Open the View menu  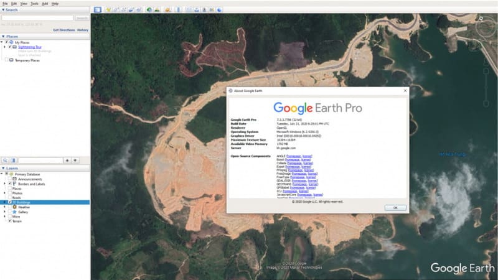click(x=24, y=3)
